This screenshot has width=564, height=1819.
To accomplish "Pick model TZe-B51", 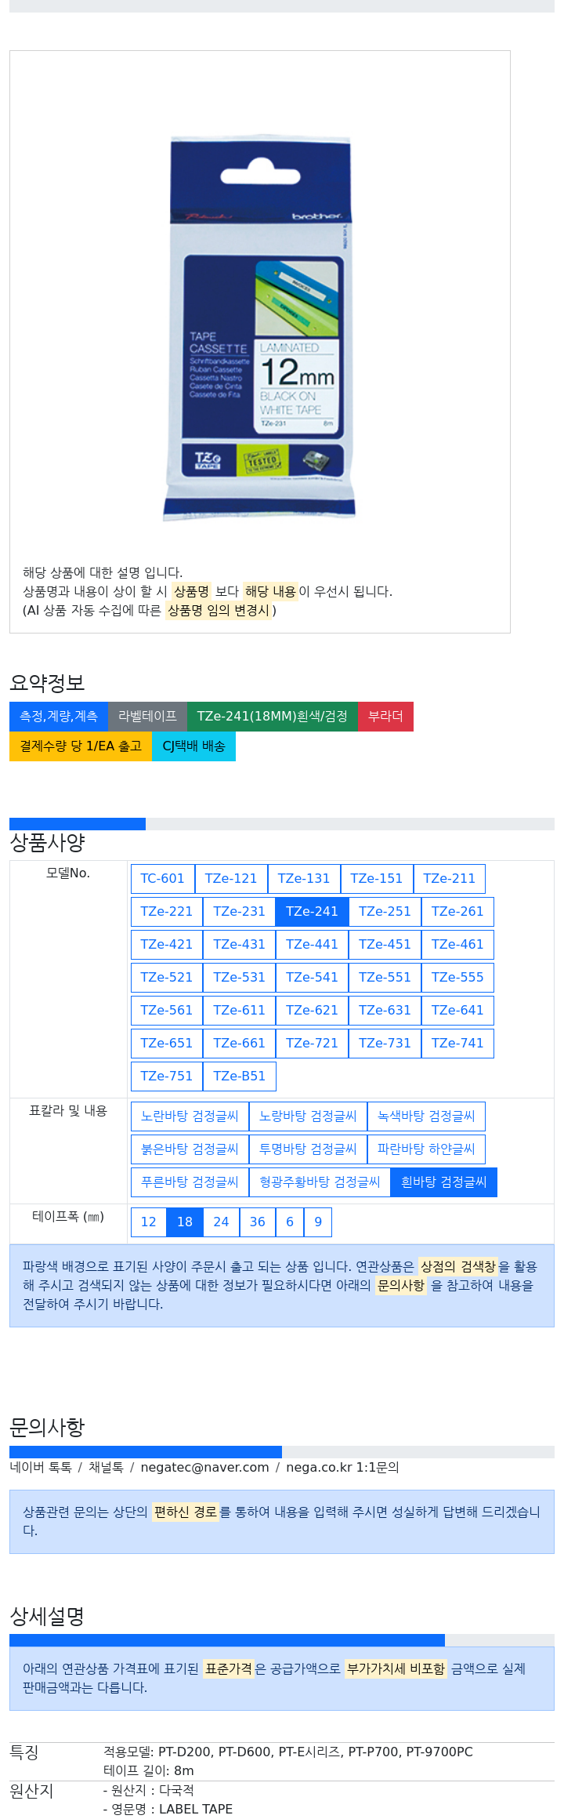I will click(239, 1077).
